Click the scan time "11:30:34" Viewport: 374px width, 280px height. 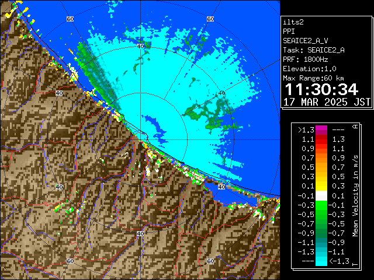pos(321,89)
